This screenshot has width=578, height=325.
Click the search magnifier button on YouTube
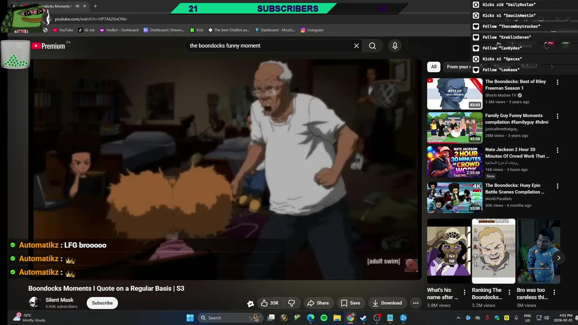pos(372,46)
